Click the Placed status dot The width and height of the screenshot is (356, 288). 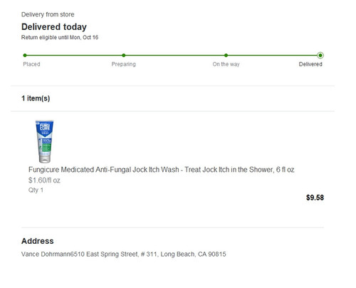[x=25, y=56]
